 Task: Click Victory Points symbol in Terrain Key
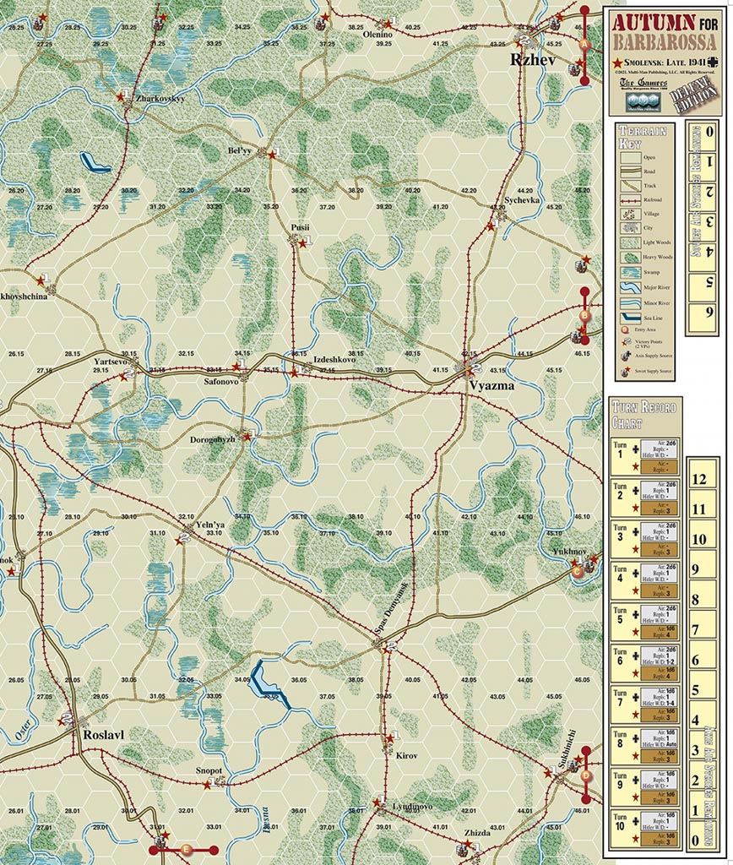coord(626,342)
